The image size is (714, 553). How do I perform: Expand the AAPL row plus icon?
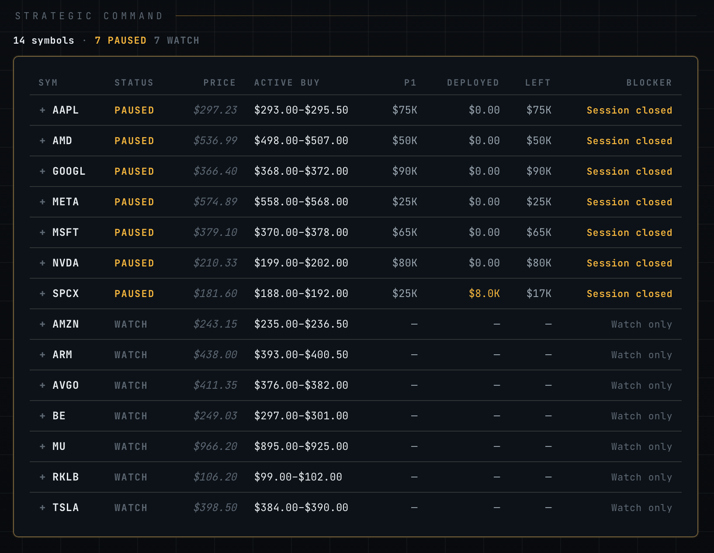pos(42,110)
